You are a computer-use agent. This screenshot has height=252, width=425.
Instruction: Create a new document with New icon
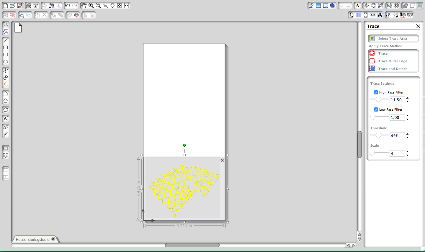click(x=5, y=6)
